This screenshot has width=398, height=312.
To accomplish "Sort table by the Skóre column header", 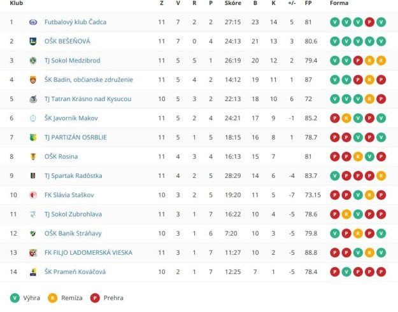I will pos(232,4).
